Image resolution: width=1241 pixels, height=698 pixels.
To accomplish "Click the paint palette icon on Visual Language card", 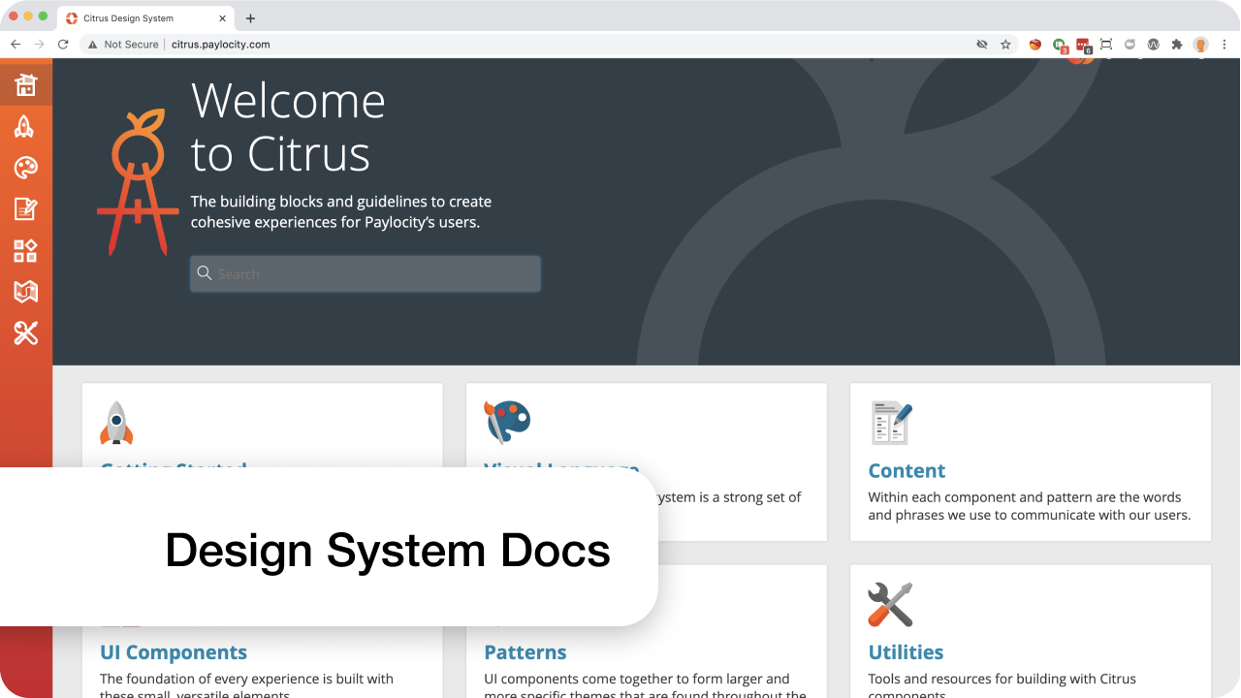I will click(507, 423).
